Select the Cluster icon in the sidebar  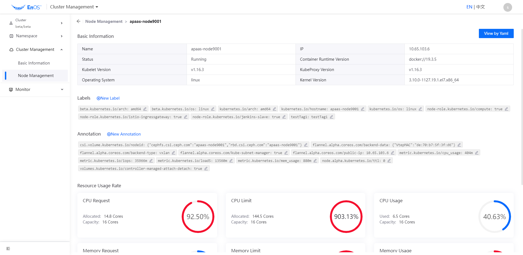11,23
